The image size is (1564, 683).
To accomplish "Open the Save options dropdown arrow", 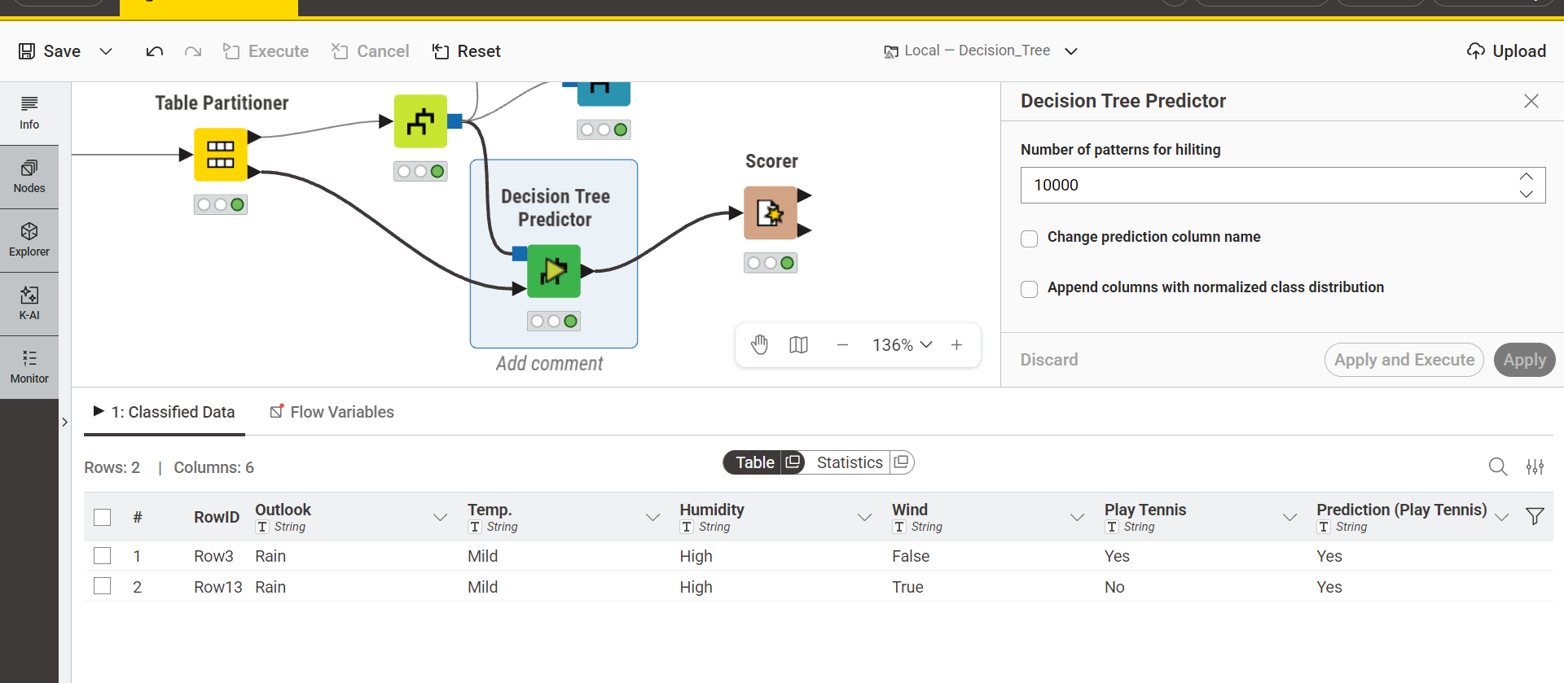I will (x=106, y=51).
